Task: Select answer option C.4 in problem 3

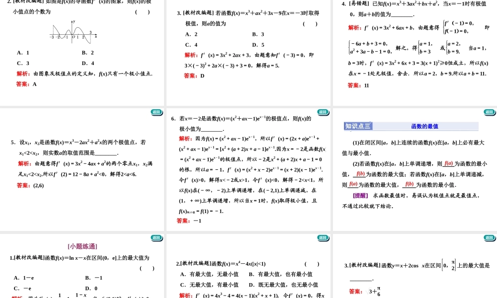Action: 190,44
